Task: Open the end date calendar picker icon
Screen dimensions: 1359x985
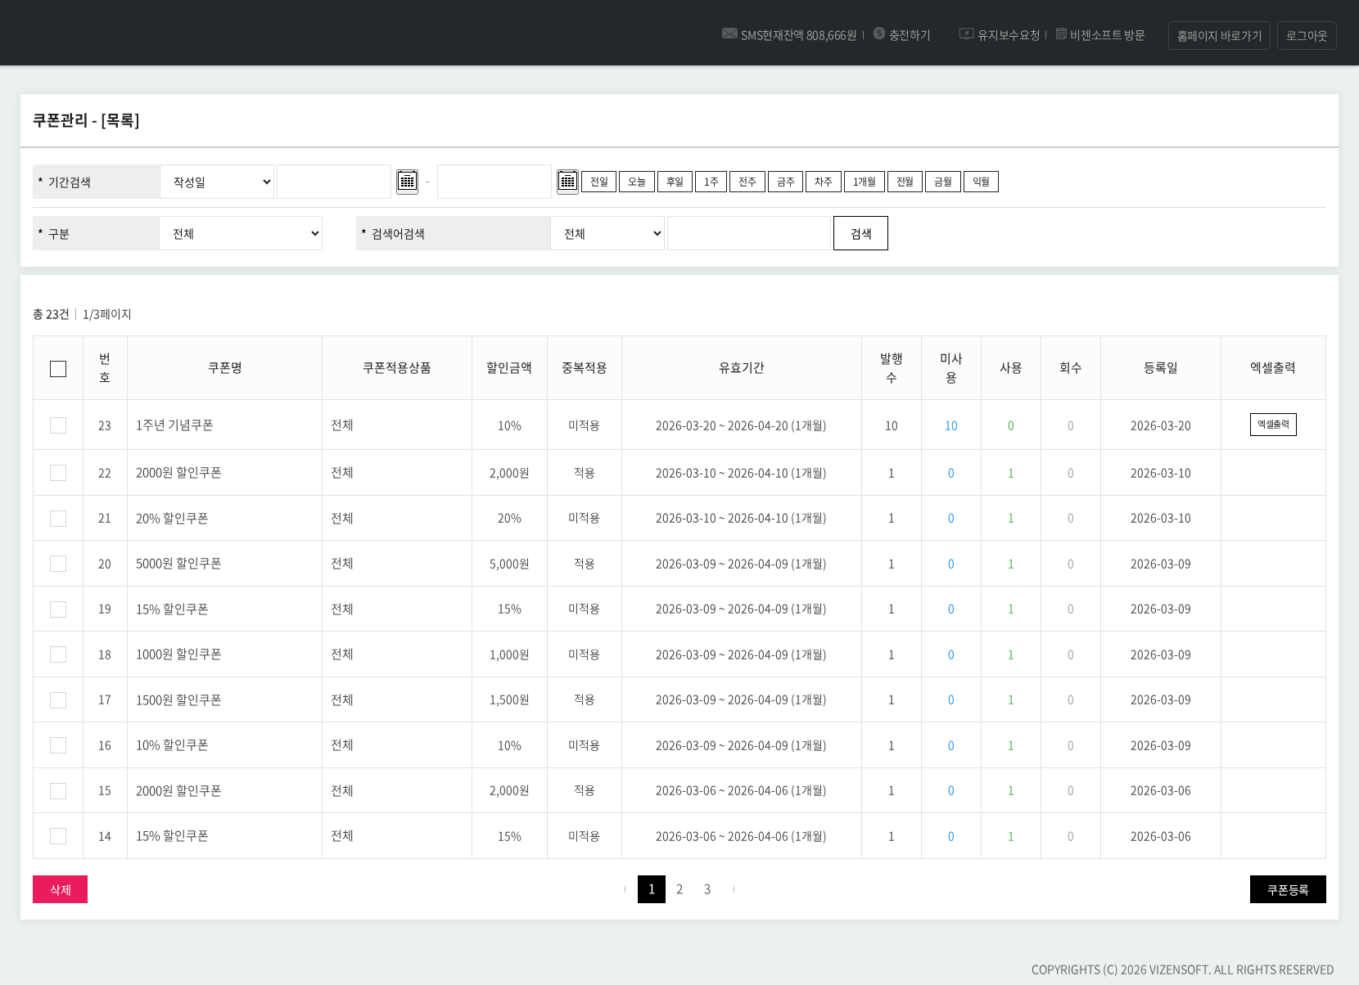Action: pyautogui.click(x=567, y=182)
